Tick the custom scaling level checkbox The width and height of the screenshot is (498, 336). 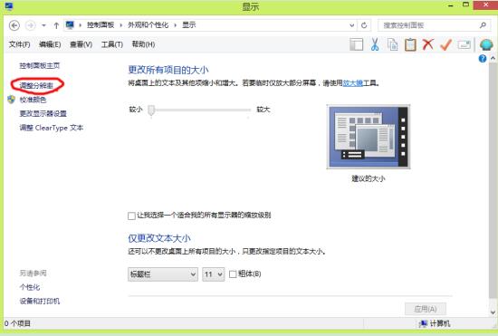click(x=131, y=216)
